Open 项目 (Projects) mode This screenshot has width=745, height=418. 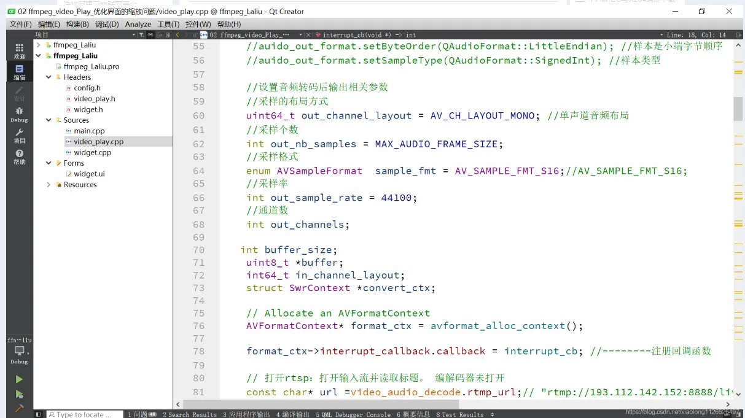tap(20, 136)
